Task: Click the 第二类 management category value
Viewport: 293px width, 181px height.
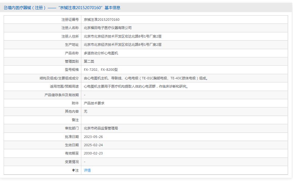Action: pos(89,61)
